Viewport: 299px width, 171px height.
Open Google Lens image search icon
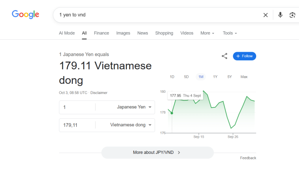293,15
